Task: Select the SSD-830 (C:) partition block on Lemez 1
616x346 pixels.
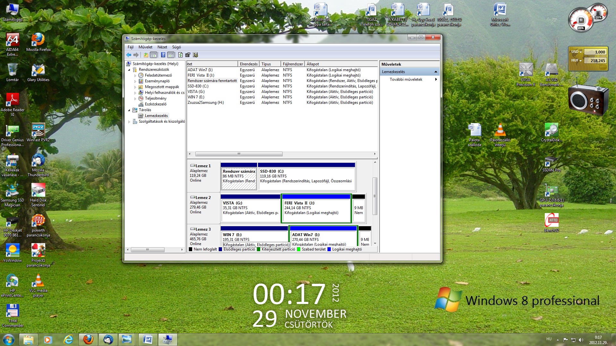Action: pos(306,176)
